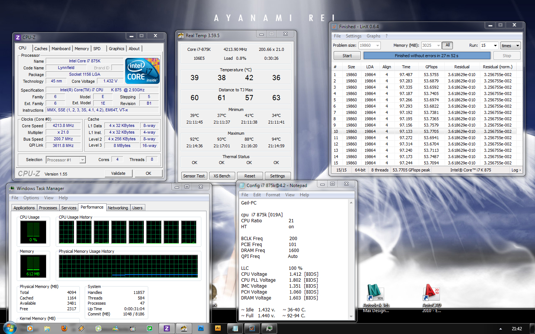Open the Graphs menu in LinX

pyautogui.click(x=373, y=36)
